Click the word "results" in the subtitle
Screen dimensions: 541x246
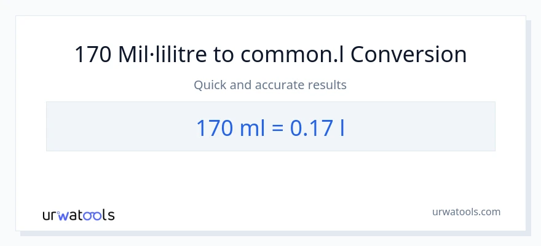tap(328, 85)
